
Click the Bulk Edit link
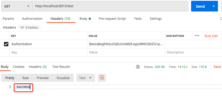click(211, 36)
